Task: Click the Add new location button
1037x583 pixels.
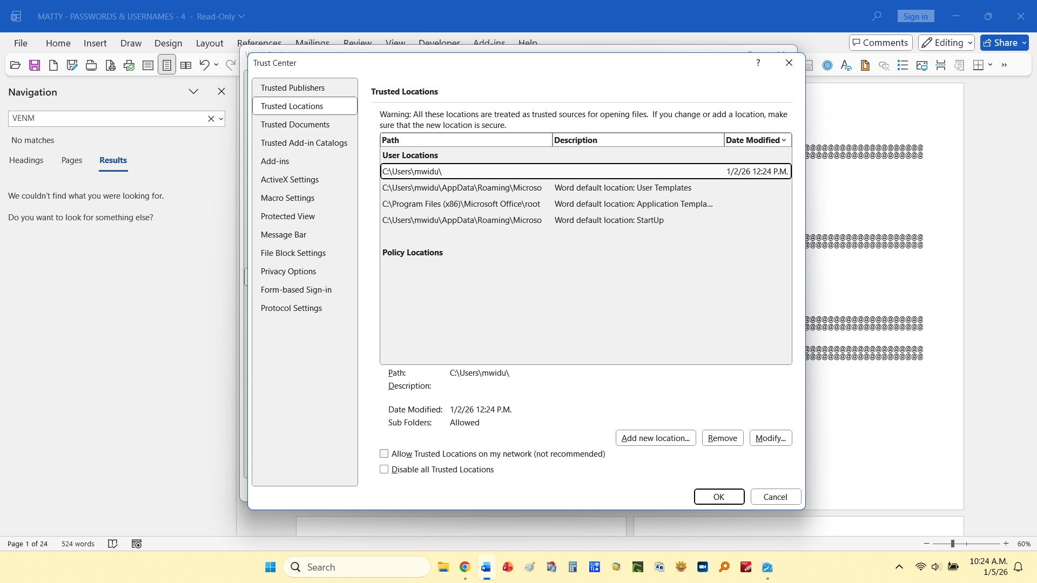Action: 655,438
